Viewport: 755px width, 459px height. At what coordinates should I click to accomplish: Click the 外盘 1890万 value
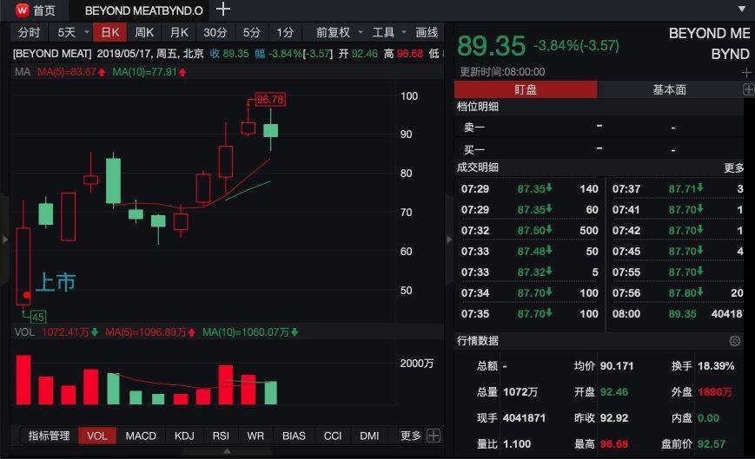point(714,391)
